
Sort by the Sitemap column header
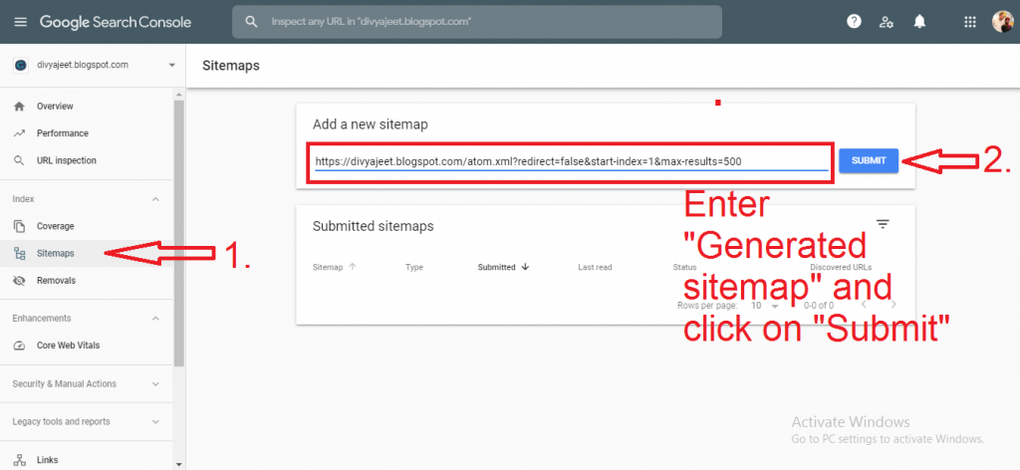[x=335, y=267]
